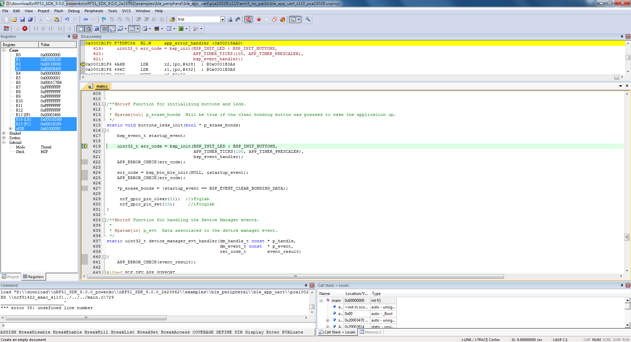Fold the buttons_leds_init function body at line 616
The image size is (631, 342).
(x=104, y=130)
